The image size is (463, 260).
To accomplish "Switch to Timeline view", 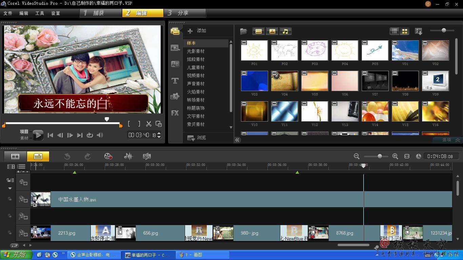I will (x=38, y=156).
